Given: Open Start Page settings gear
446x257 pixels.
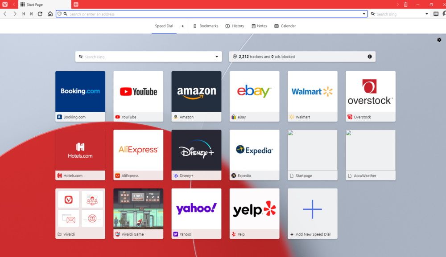Looking at the screenshot, I should tap(439, 40).
